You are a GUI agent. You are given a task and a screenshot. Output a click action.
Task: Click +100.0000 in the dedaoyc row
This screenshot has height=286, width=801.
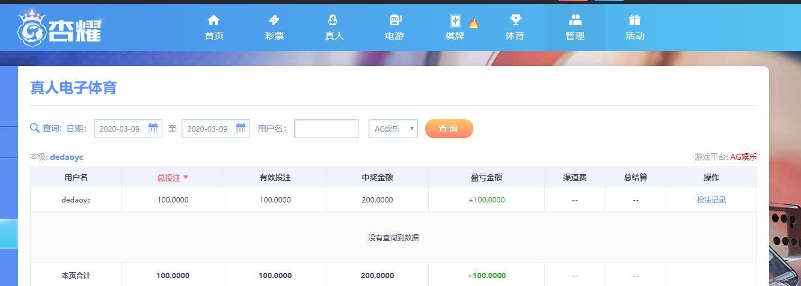click(486, 199)
